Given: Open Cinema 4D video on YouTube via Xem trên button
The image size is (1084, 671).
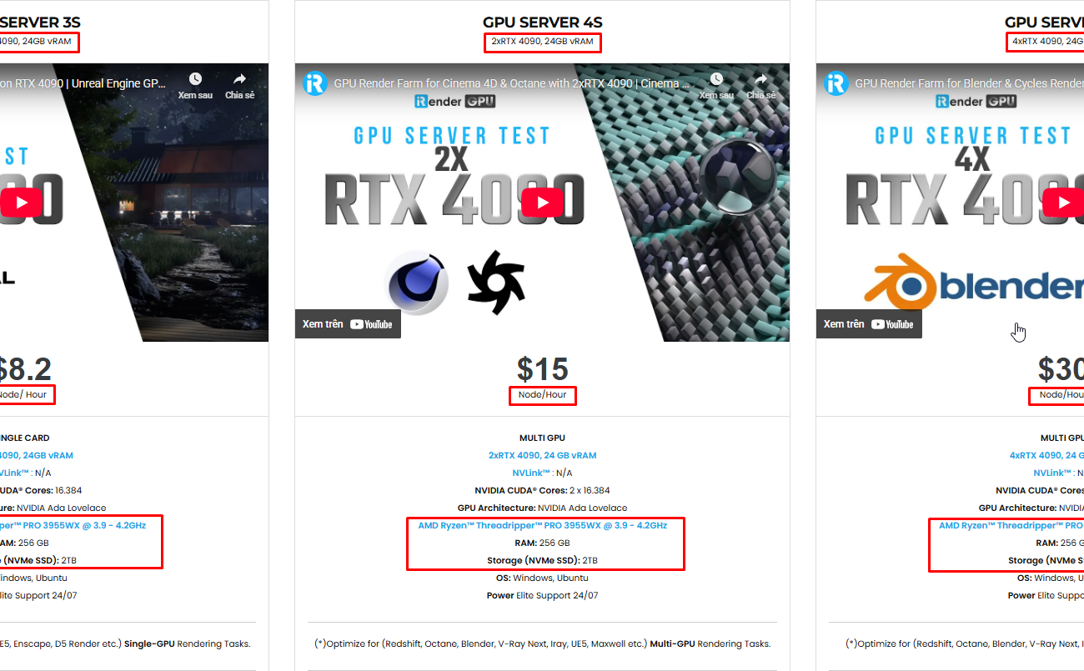Looking at the screenshot, I should [348, 324].
